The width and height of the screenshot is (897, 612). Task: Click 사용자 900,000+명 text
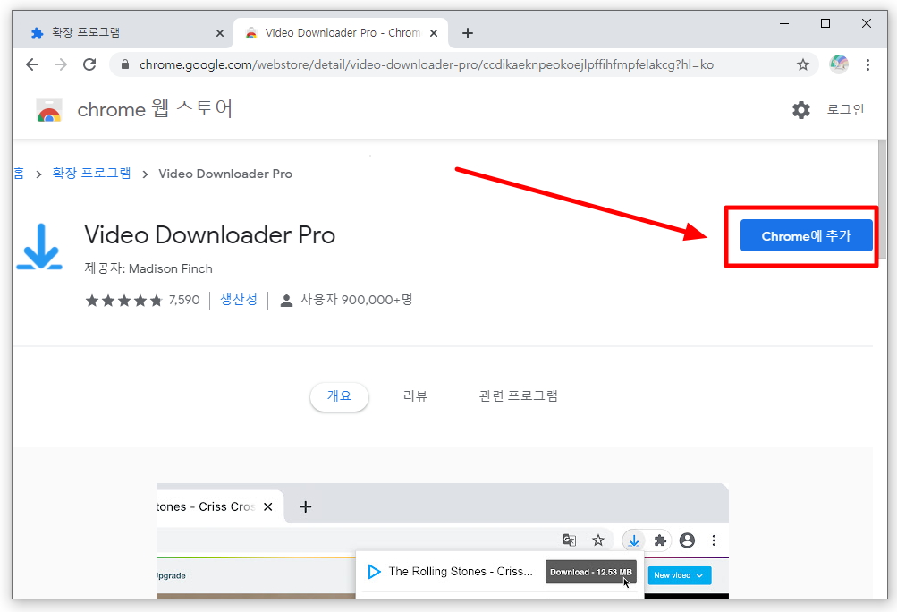pyautogui.click(x=357, y=300)
